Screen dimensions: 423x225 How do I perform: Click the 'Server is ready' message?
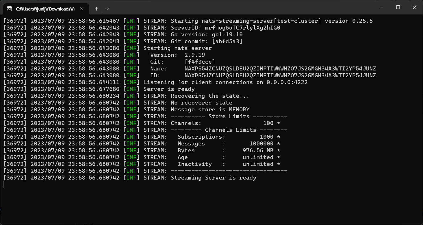click(169, 89)
